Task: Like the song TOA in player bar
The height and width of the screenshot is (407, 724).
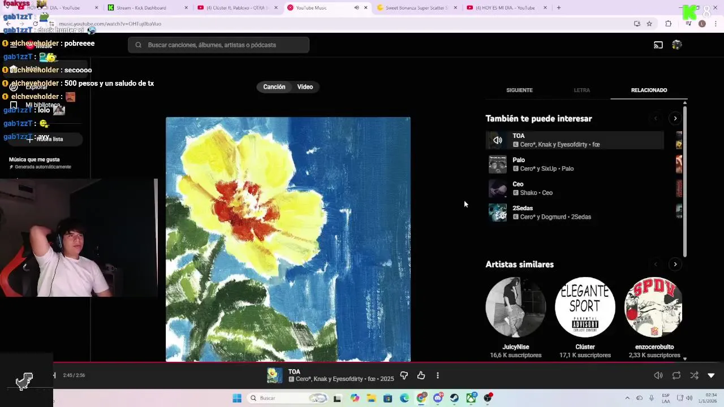Action: tap(421, 375)
